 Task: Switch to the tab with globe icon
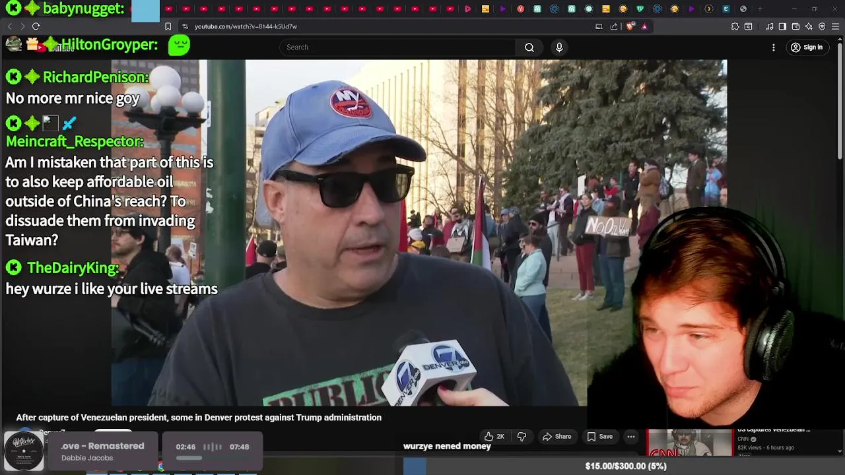pos(743,9)
